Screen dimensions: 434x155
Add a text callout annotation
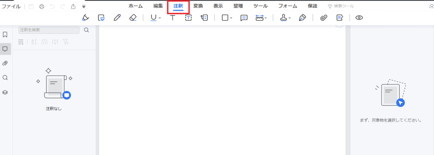[x=204, y=18]
